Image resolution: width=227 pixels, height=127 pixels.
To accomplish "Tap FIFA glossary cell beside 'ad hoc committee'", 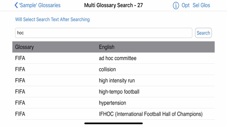I will pyautogui.click(x=20, y=58).
